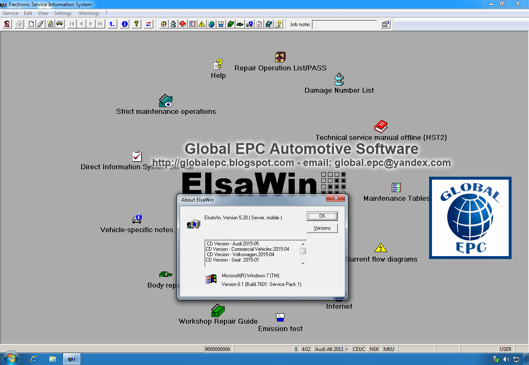Click status bar entry 'MKU'
The height and width of the screenshot is (365, 529).
coord(389,349)
